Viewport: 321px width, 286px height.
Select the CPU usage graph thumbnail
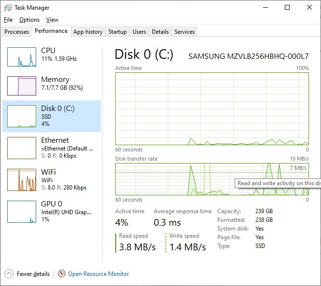point(22,57)
